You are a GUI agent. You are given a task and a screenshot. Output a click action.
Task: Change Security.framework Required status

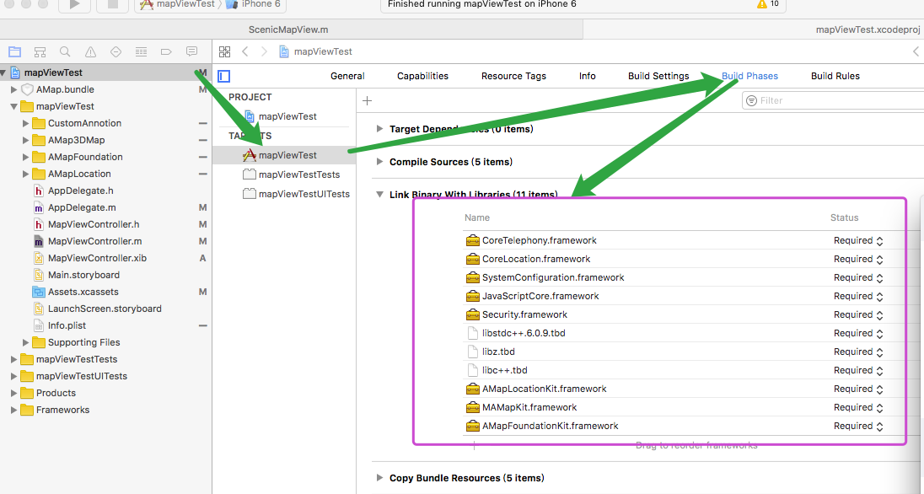point(858,314)
